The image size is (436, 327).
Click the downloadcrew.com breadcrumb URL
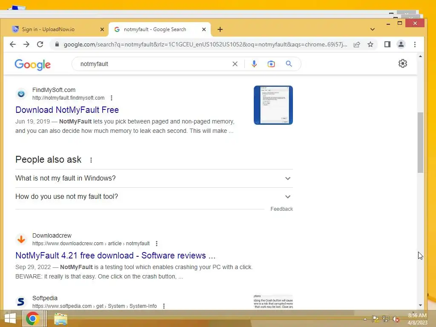[91, 244]
